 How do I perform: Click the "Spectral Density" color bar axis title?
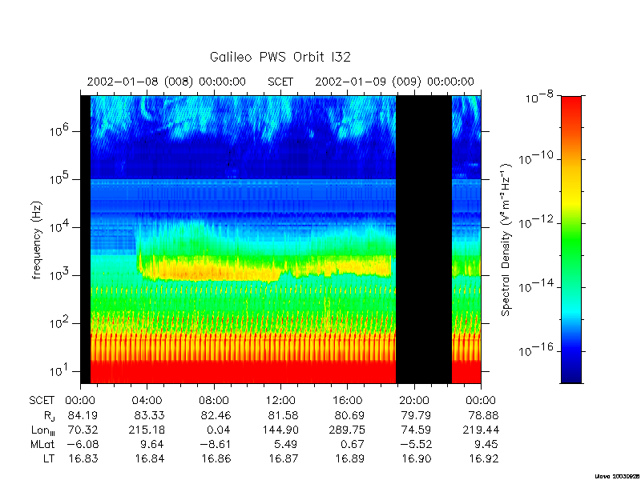coord(506,239)
